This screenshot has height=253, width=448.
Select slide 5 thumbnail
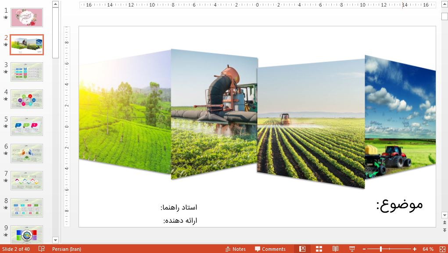tap(26, 126)
